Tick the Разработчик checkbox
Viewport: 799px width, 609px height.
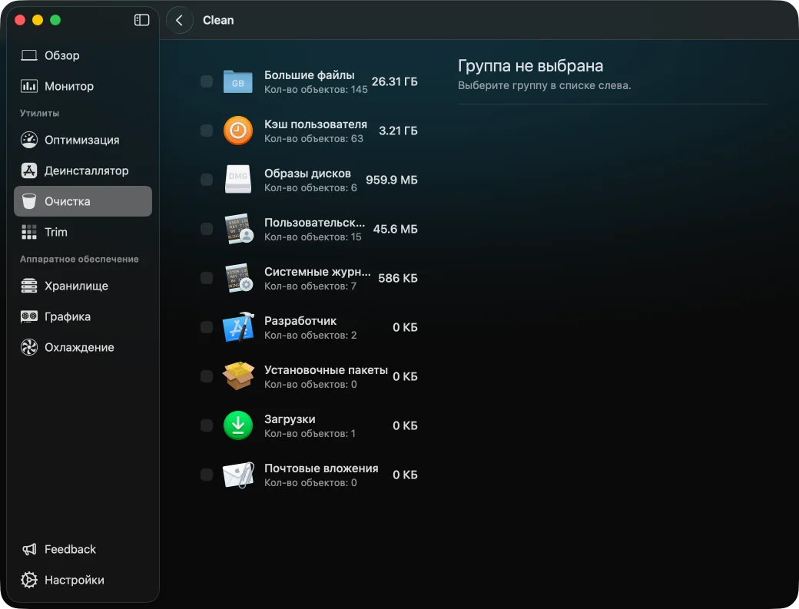pos(207,327)
